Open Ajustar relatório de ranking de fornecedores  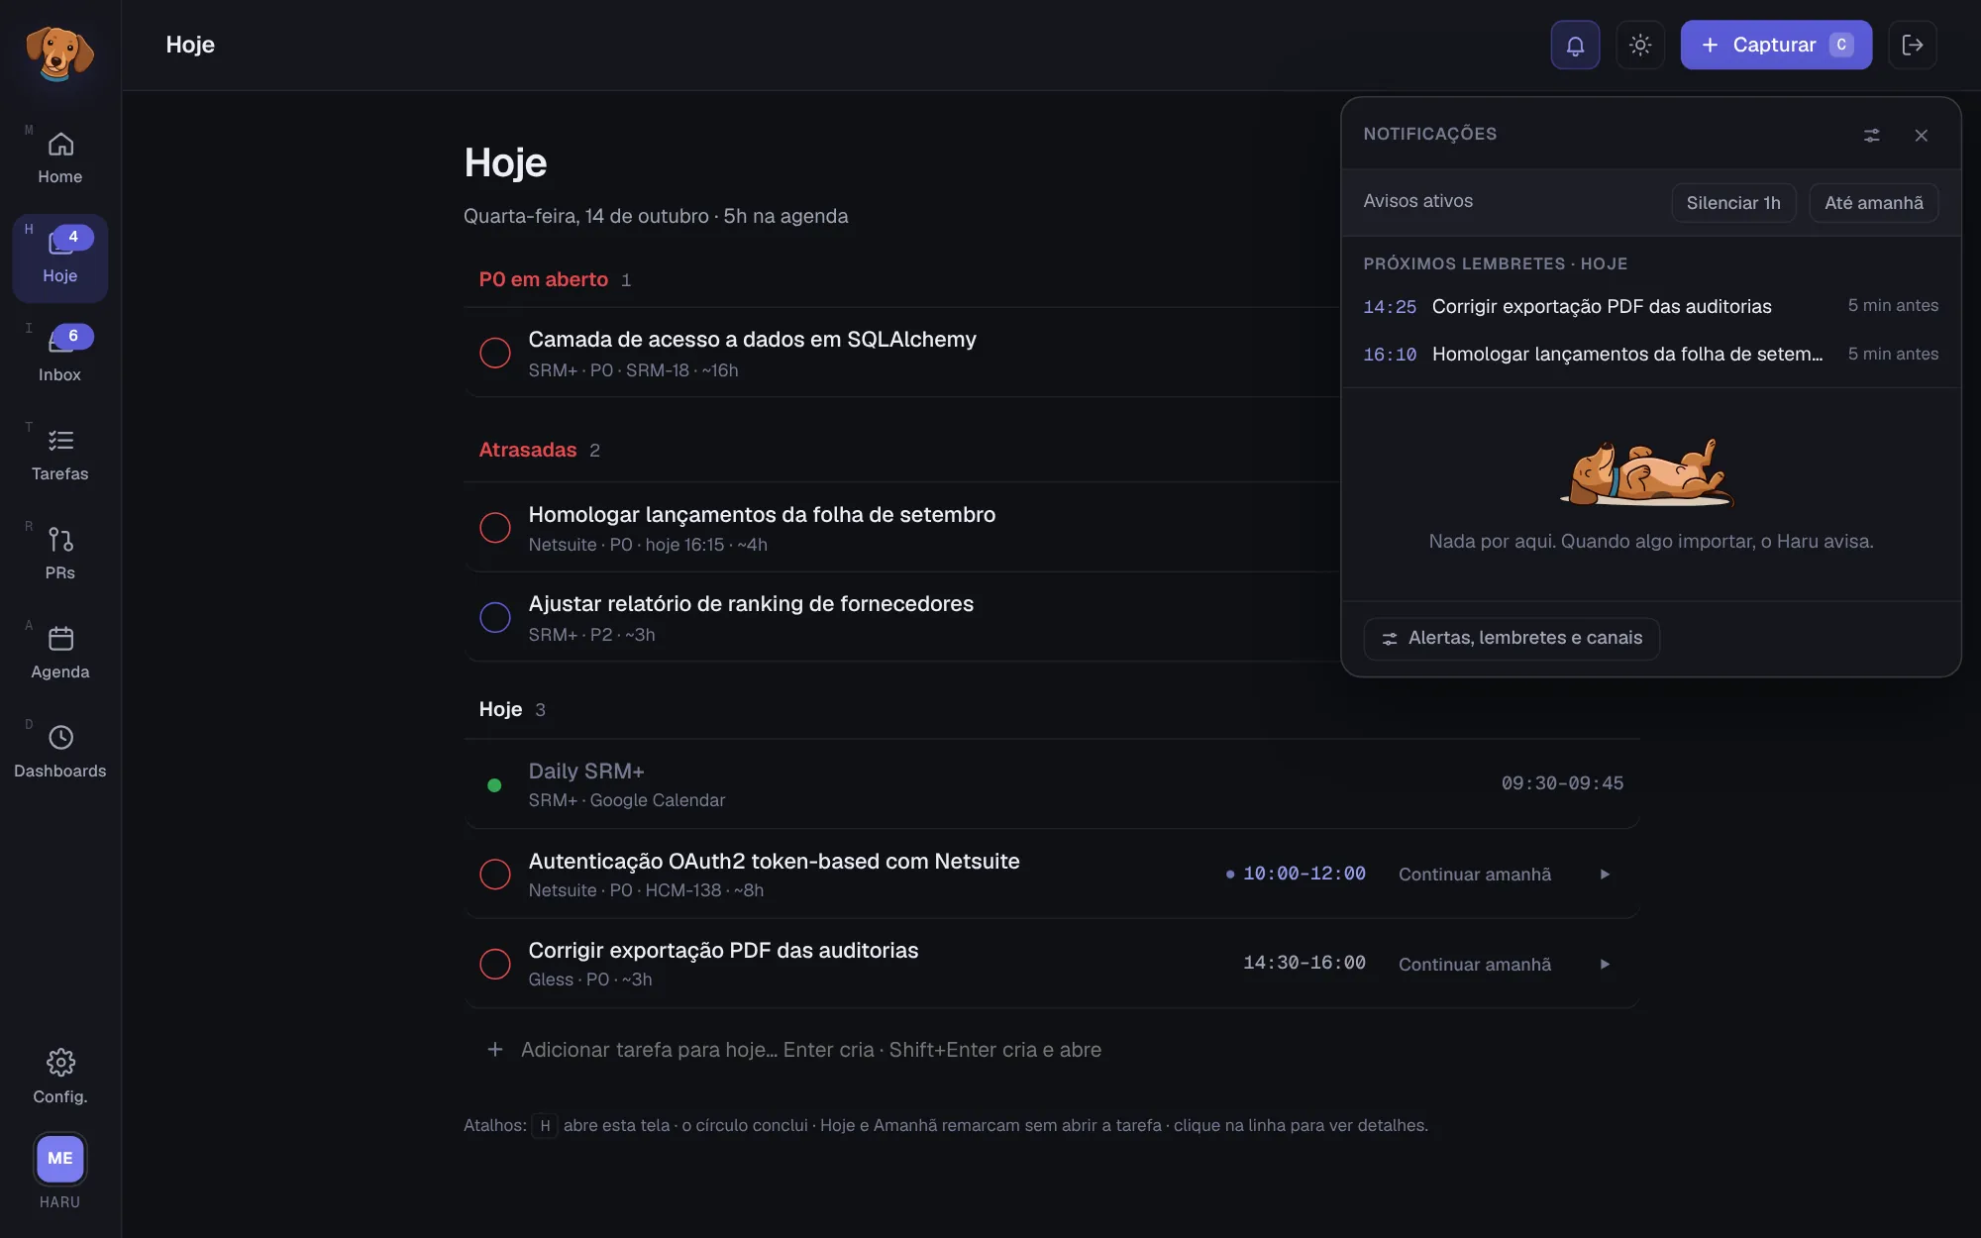click(x=751, y=603)
